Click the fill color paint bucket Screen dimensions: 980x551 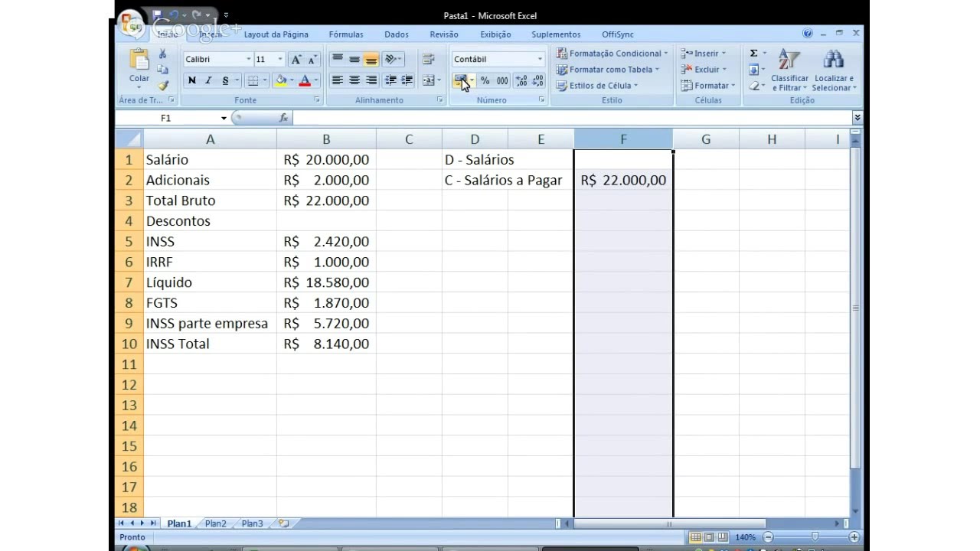281,80
